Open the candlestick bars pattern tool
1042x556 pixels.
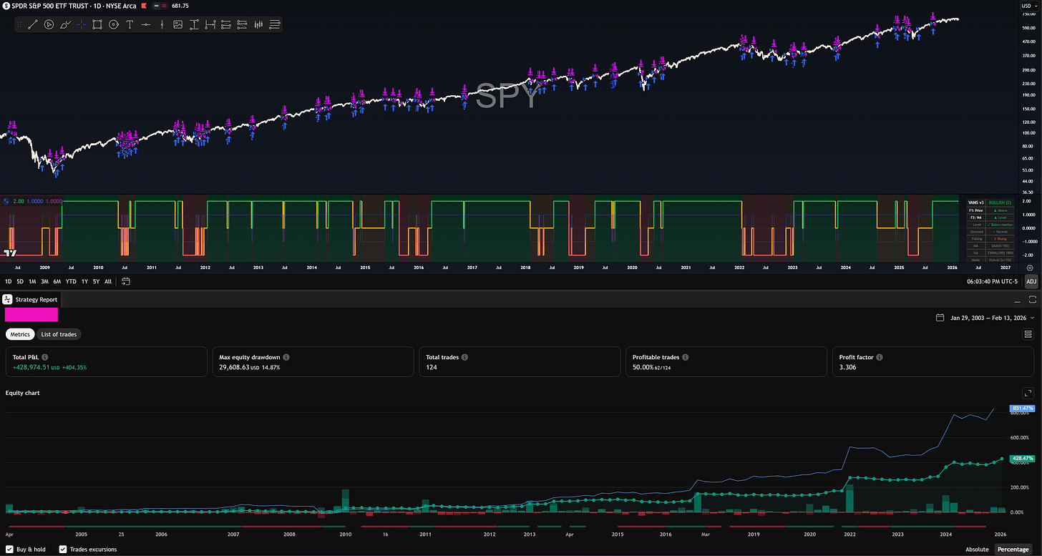[x=258, y=24]
